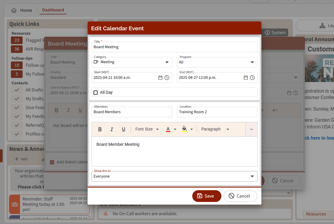
Task: Click into the Location field
Action: [217, 112]
